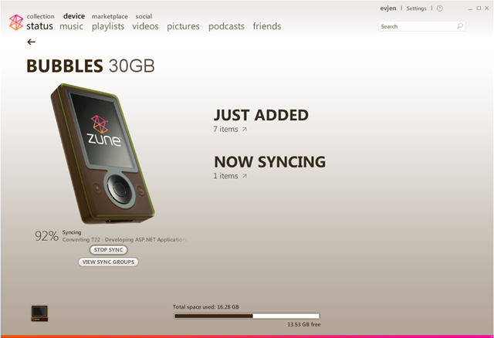Screen dimensions: 494x338
Task: Select the friends tab
Action: click(267, 26)
